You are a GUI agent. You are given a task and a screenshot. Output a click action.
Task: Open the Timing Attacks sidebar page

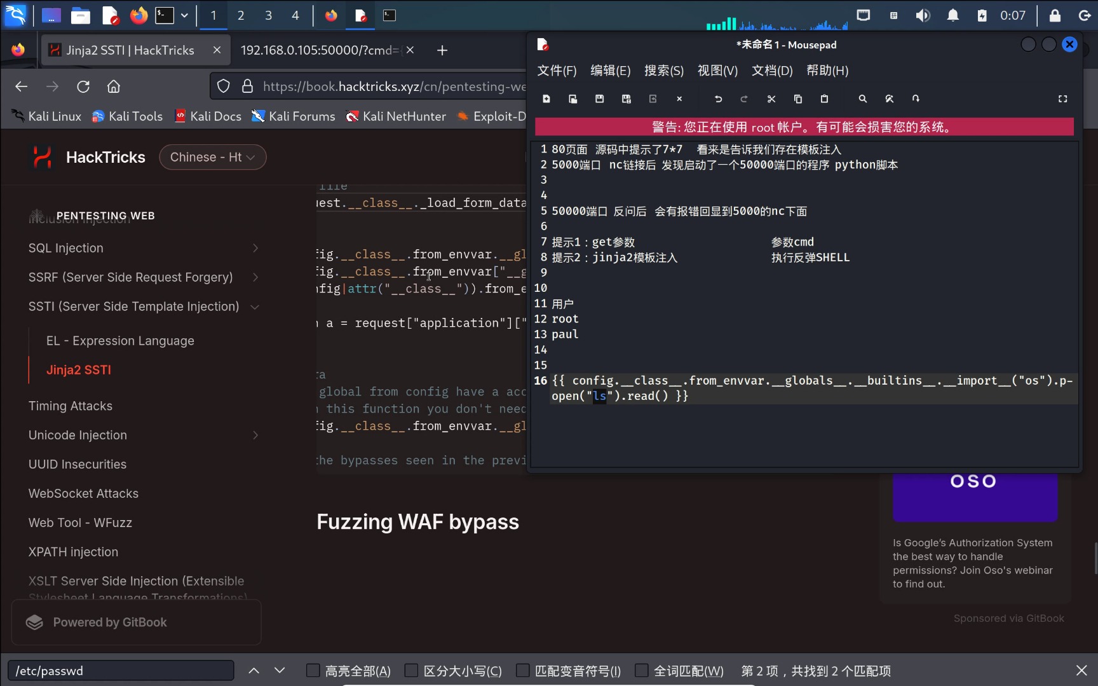pyautogui.click(x=71, y=406)
